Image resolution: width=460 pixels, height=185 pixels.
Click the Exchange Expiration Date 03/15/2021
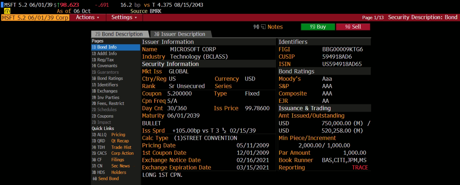pos(253,168)
